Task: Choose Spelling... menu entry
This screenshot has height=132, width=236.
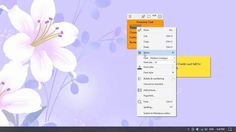Action: pos(156,107)
